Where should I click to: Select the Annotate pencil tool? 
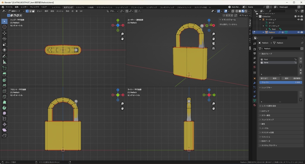pyautogui.click(x=4, y=56)
